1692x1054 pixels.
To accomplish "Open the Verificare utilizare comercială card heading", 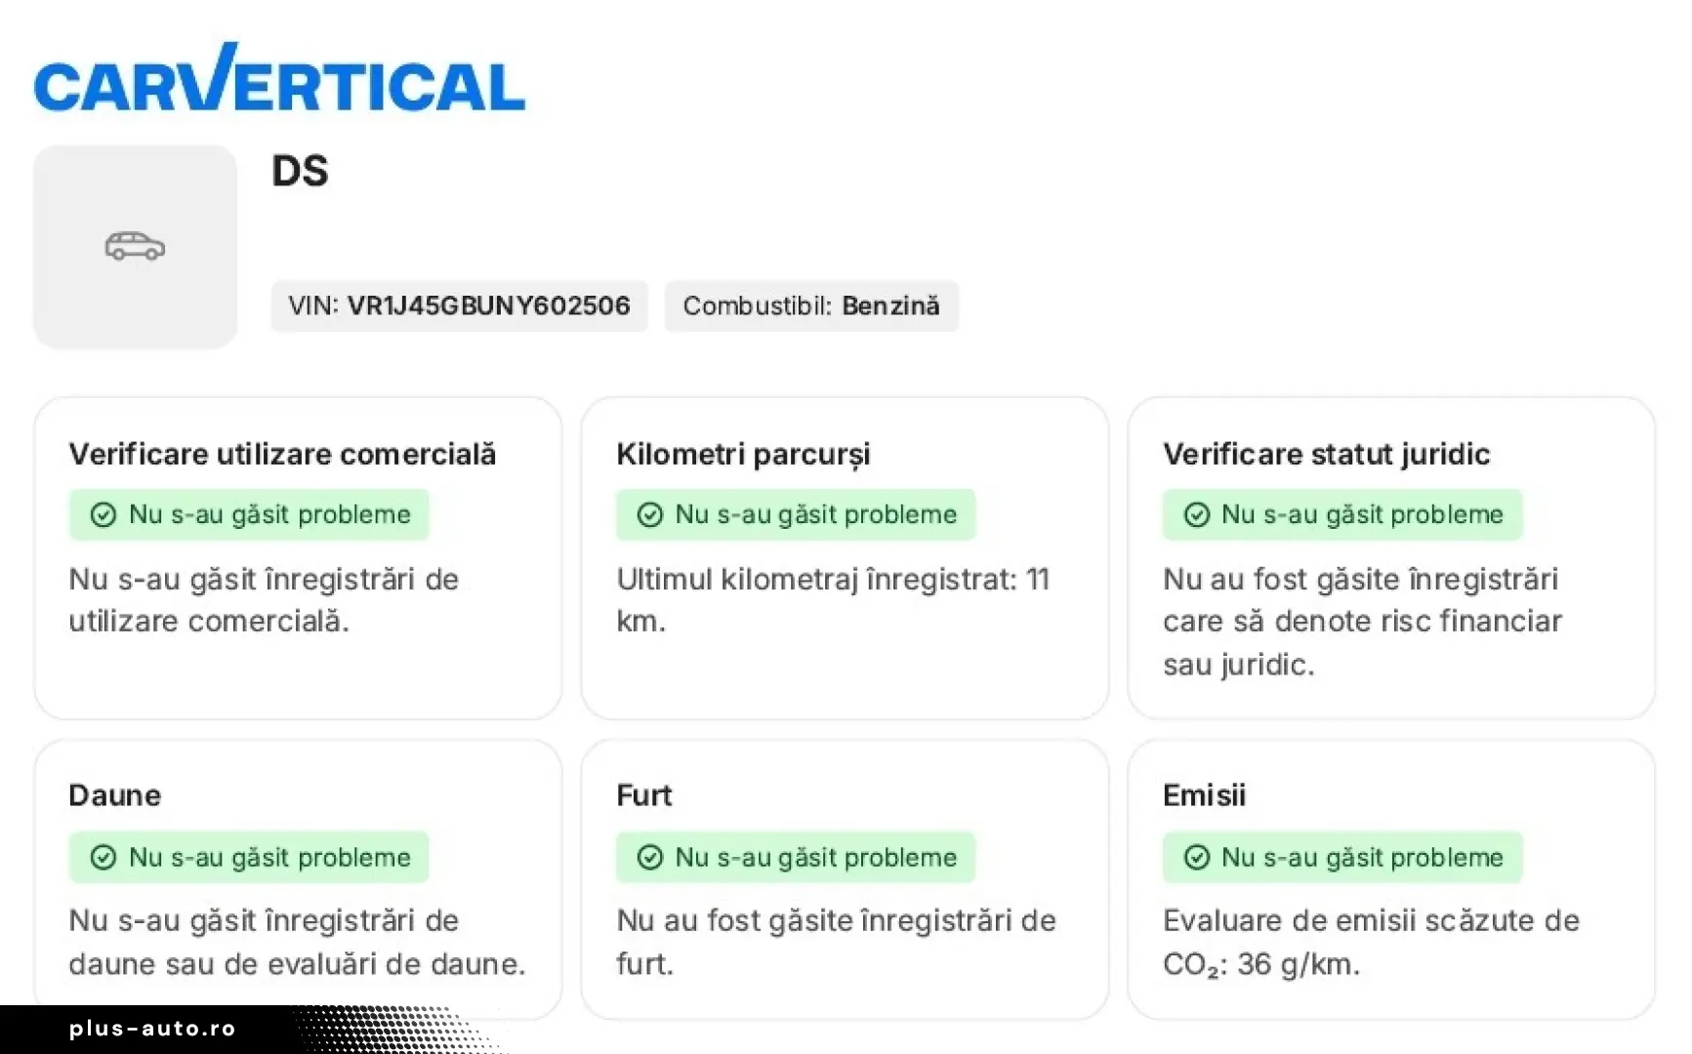I will coord(282,455).
